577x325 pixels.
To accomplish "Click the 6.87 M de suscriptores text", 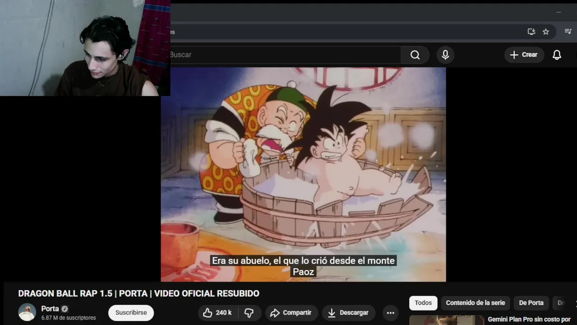I will pos(69,318).
